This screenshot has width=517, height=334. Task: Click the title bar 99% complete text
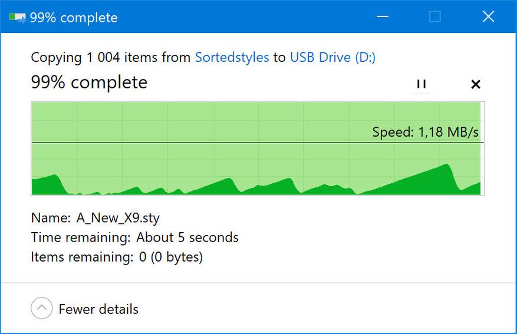point(74,18)
